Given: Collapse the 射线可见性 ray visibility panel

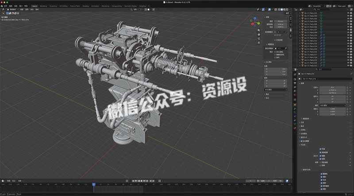Looking at the screenshot, I should pyautogui.click(x=305, y=169).
